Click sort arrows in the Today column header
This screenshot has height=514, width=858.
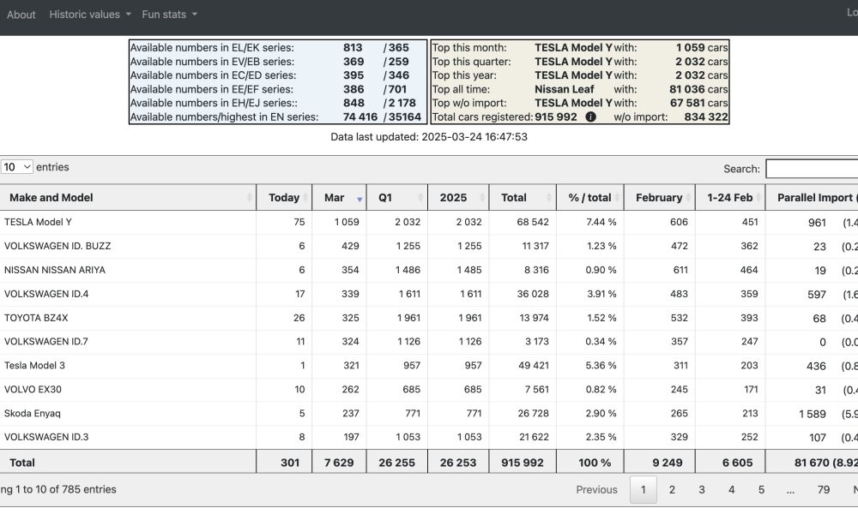point(306,198)
